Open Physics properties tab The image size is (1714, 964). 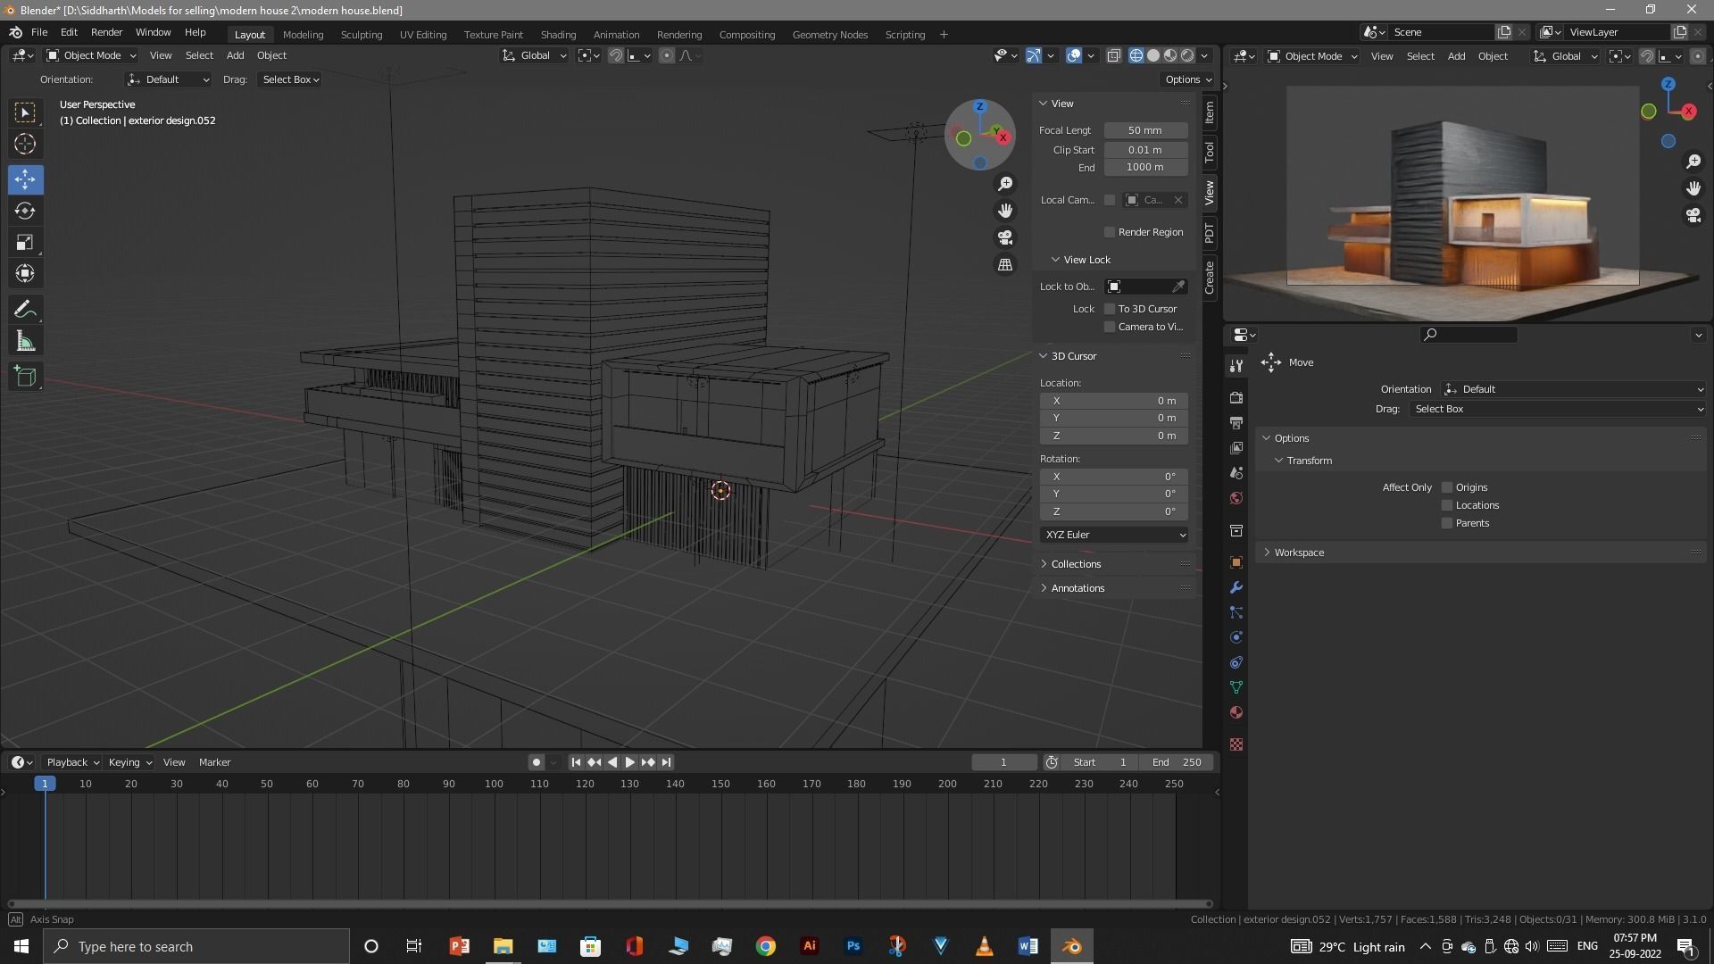[1236, 637]
